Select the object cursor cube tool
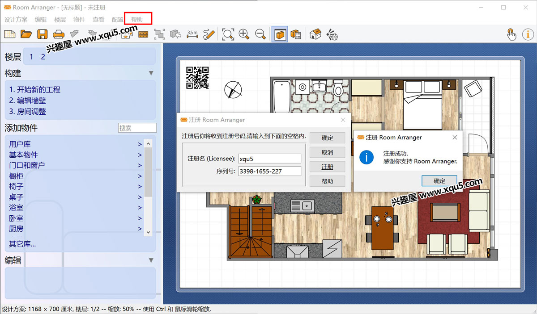Viewport: 537px width, 314px height. [x=176, y=34]
